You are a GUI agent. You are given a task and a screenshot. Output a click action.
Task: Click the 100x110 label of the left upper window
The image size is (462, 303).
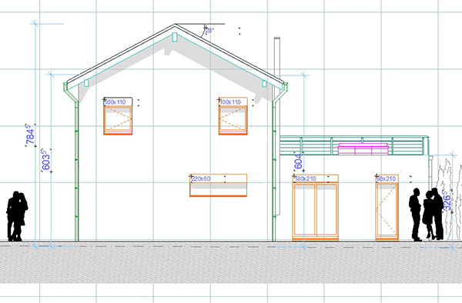[x=115, y=102]
